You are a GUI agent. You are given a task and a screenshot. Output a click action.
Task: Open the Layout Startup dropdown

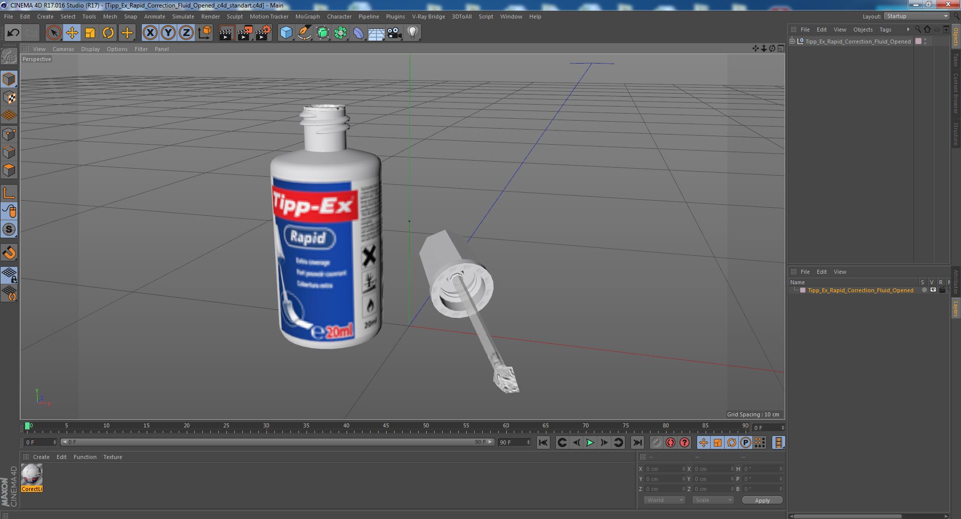tap(917, 16)
